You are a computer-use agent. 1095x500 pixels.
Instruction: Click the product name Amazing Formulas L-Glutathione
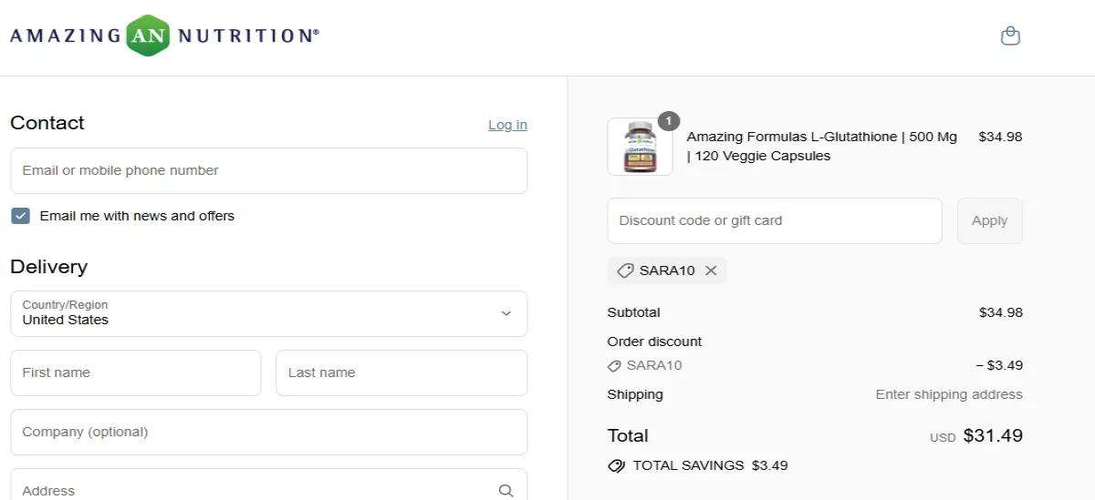(x=822, y=146)
